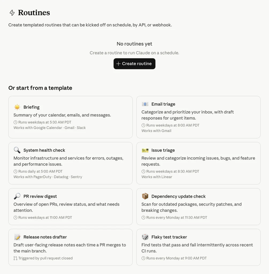The width and height of the screenshot is (269, 274).
Task: Open the Dependency update check template
Action: [x=198, y=207]
